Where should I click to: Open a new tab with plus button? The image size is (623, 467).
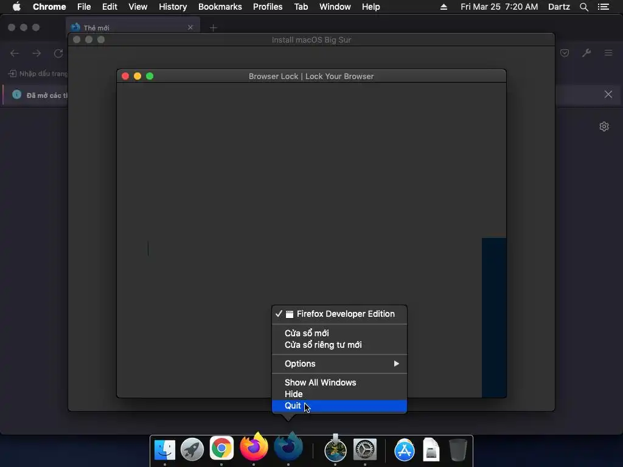[x=214, y=28]
